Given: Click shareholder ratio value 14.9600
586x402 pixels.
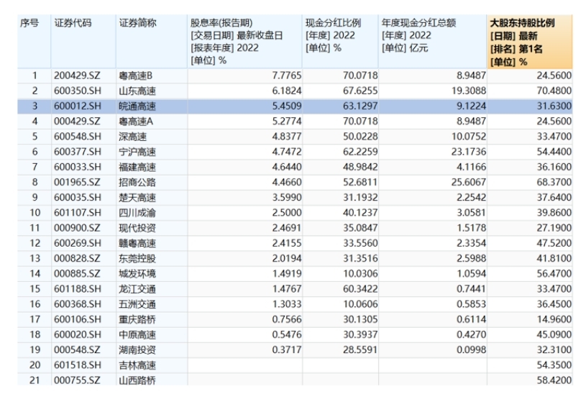Looking at the screenshot, I should [x=554, y=319].
